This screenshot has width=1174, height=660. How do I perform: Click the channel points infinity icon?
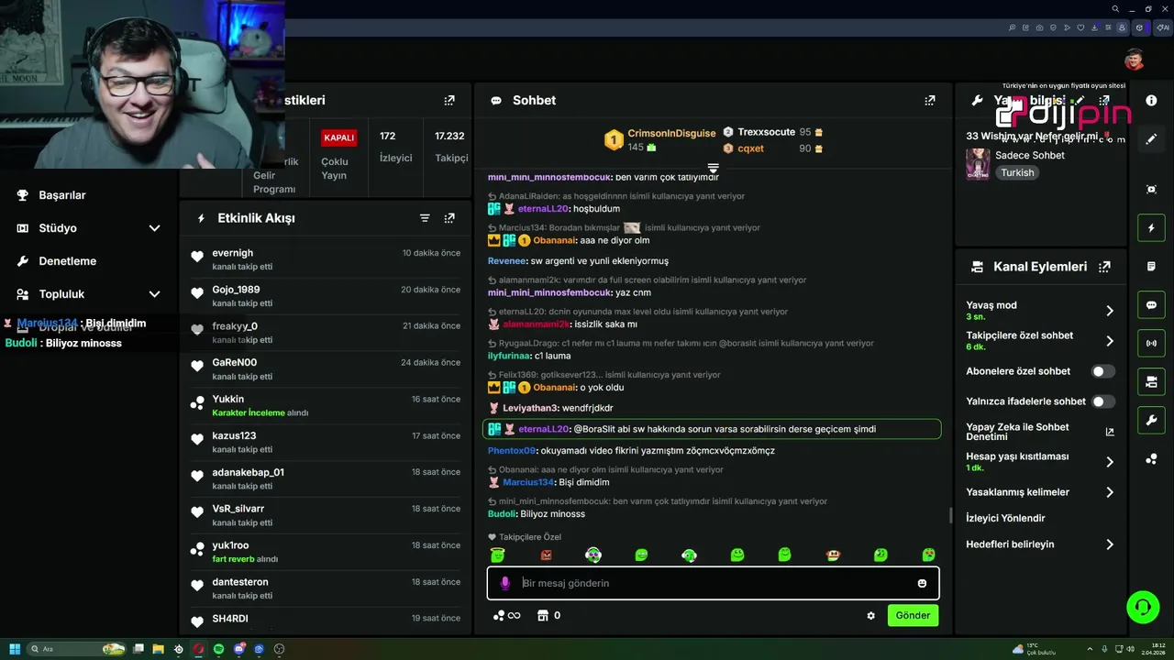pos(507,616)
